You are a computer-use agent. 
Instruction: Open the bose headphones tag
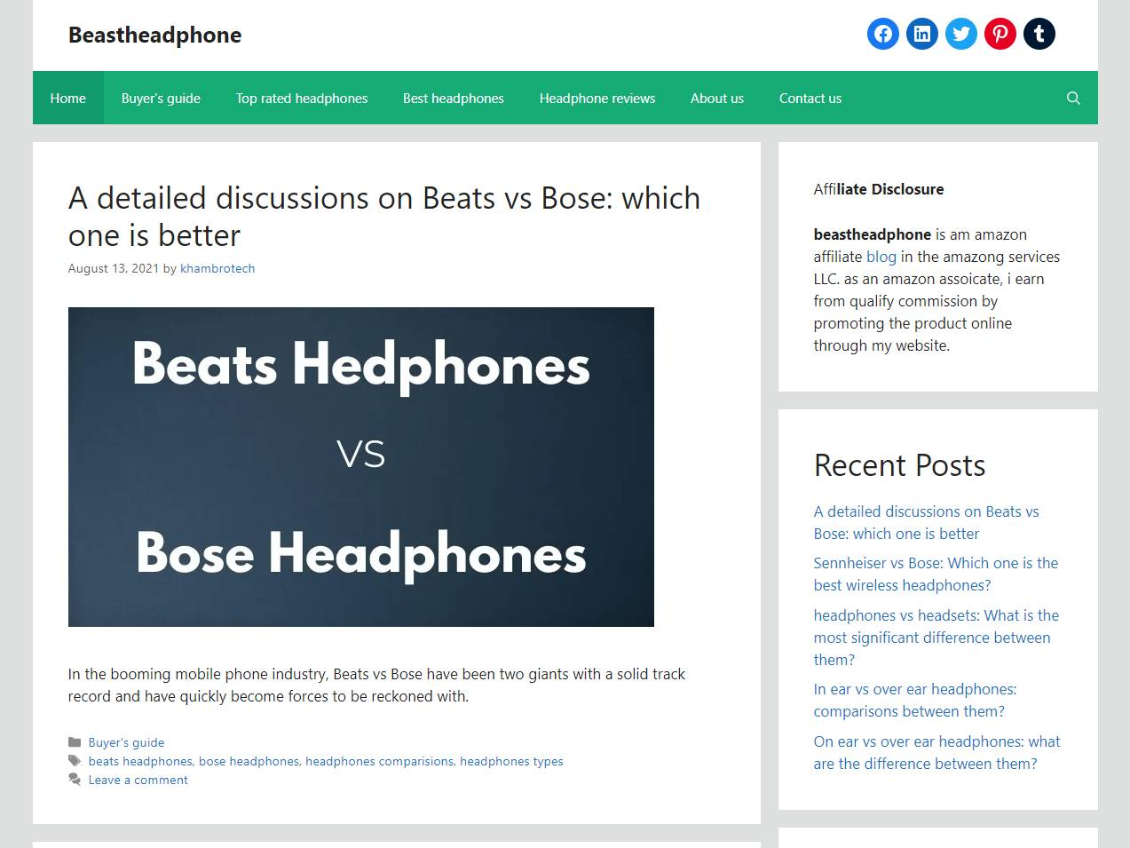point(249,761)
